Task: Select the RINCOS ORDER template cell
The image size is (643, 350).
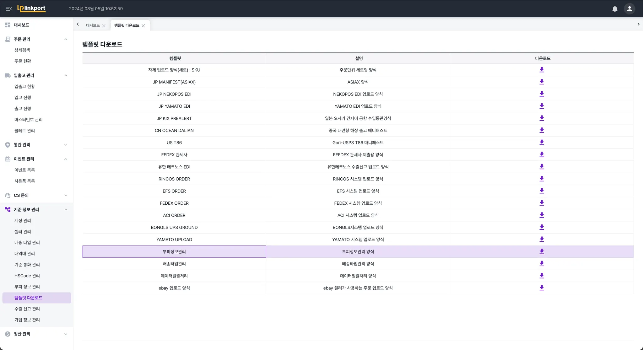Action: tap(174, 179)
